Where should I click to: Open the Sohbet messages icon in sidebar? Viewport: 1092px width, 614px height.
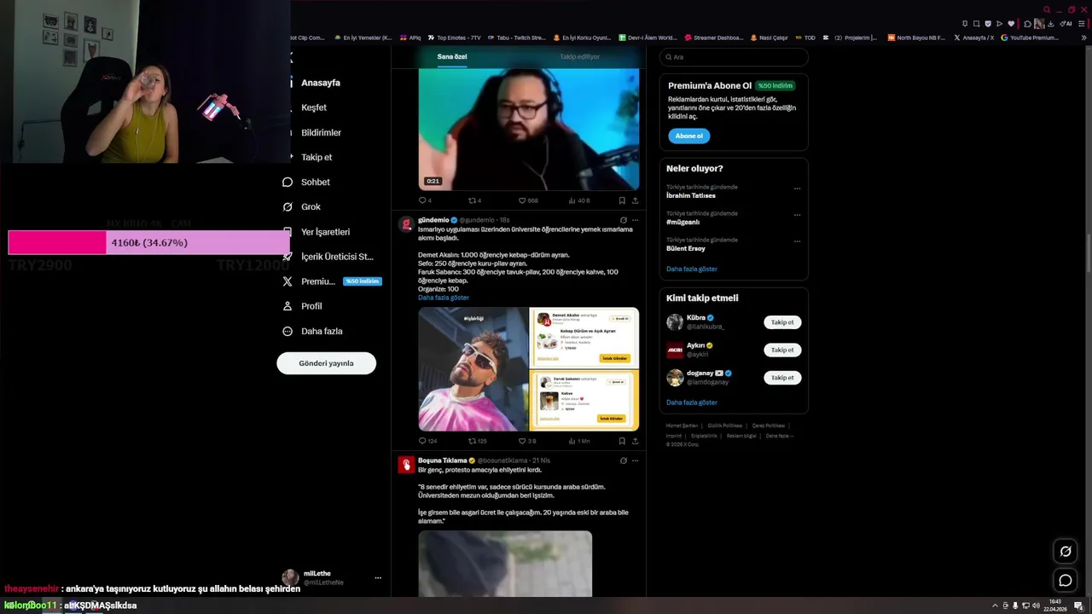(x=288, y=182)
